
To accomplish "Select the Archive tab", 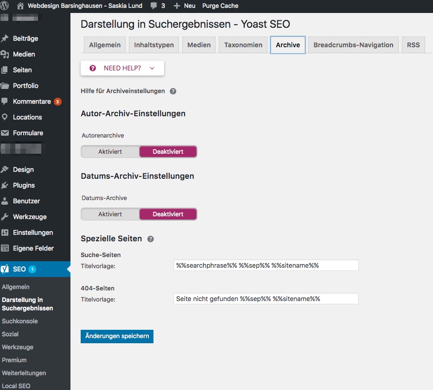I will (x=288, y=45).
